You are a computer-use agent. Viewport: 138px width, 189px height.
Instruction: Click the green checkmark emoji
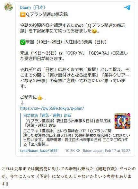coord(22,42)
